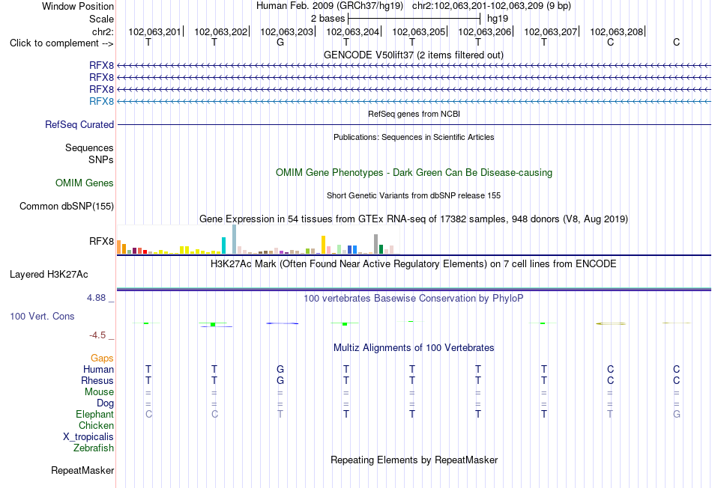Click coordinate label 102,063,208
The width and height of the screenshot is (712, 488).
tap(617, 31)
